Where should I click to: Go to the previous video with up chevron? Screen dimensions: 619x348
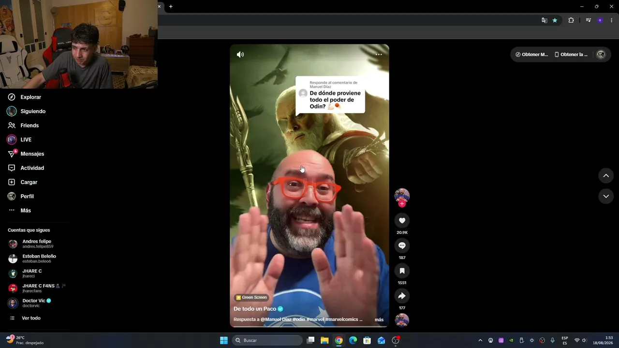606,176
